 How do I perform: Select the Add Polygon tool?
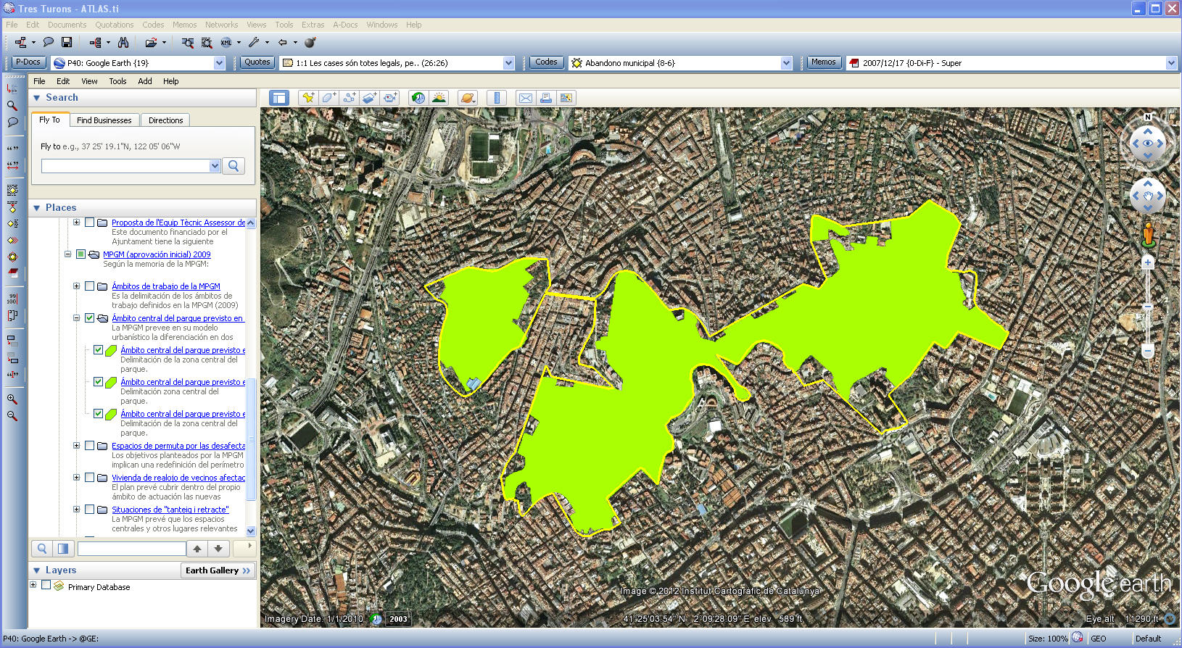click(328, 98)
